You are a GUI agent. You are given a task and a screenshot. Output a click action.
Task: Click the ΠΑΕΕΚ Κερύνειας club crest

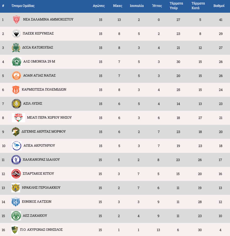(16, 34)
